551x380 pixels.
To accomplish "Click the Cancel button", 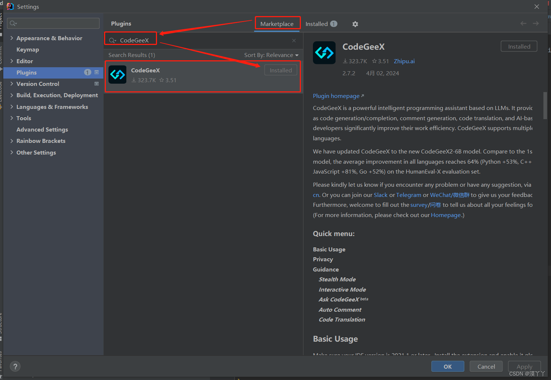I will point(486,366).
